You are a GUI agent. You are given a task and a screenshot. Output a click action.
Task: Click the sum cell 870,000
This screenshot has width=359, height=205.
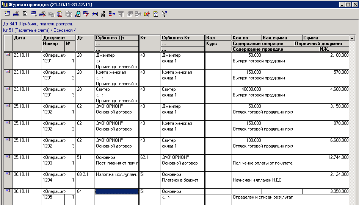pos(341,123)
